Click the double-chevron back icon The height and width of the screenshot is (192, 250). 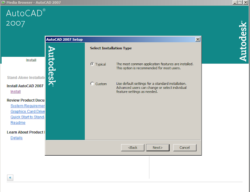pyautogui.click(x=10, y=178)
